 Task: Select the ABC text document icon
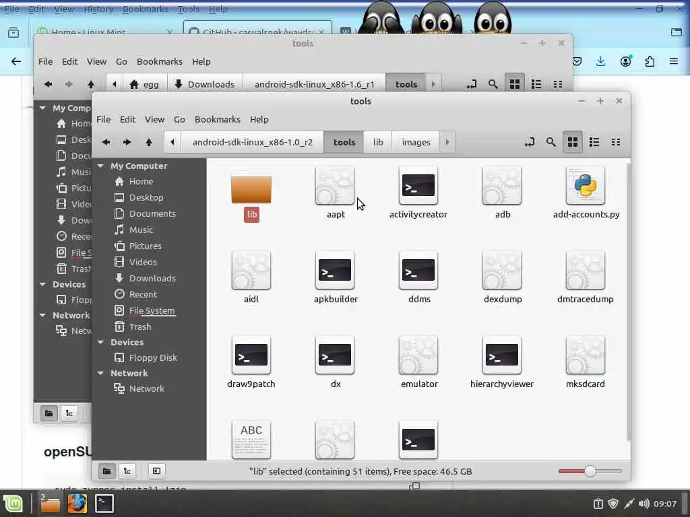click(x=251, y=440)
